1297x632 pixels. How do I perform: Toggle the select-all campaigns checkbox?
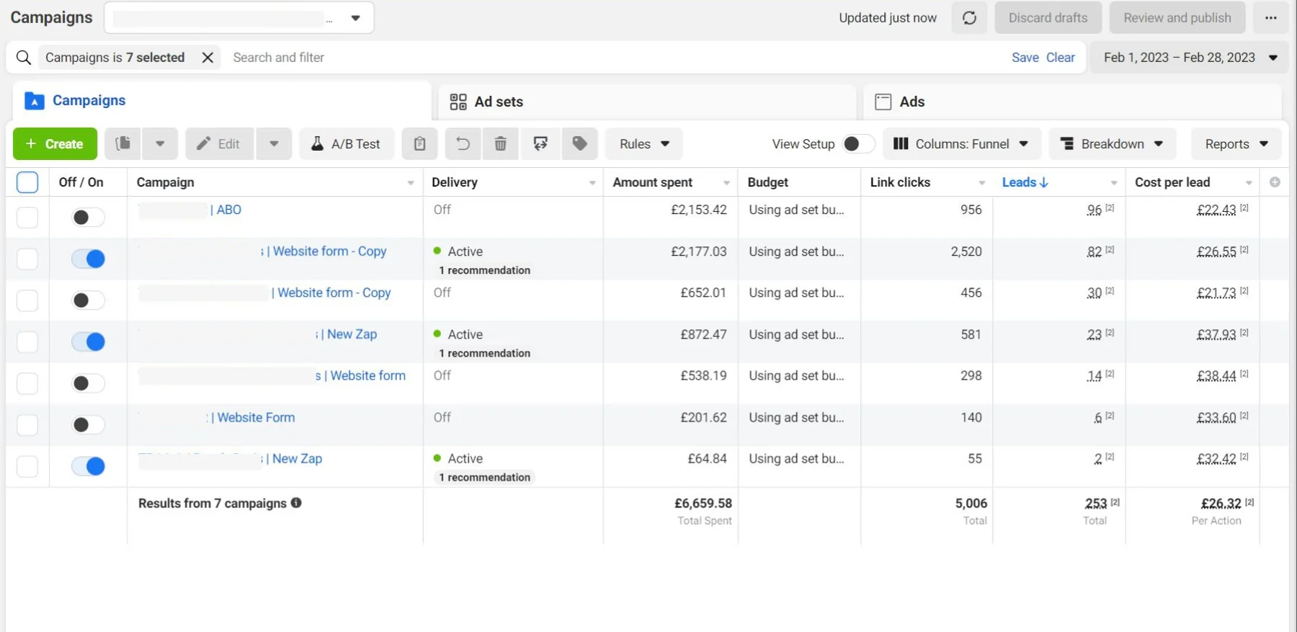coord(27,182)
